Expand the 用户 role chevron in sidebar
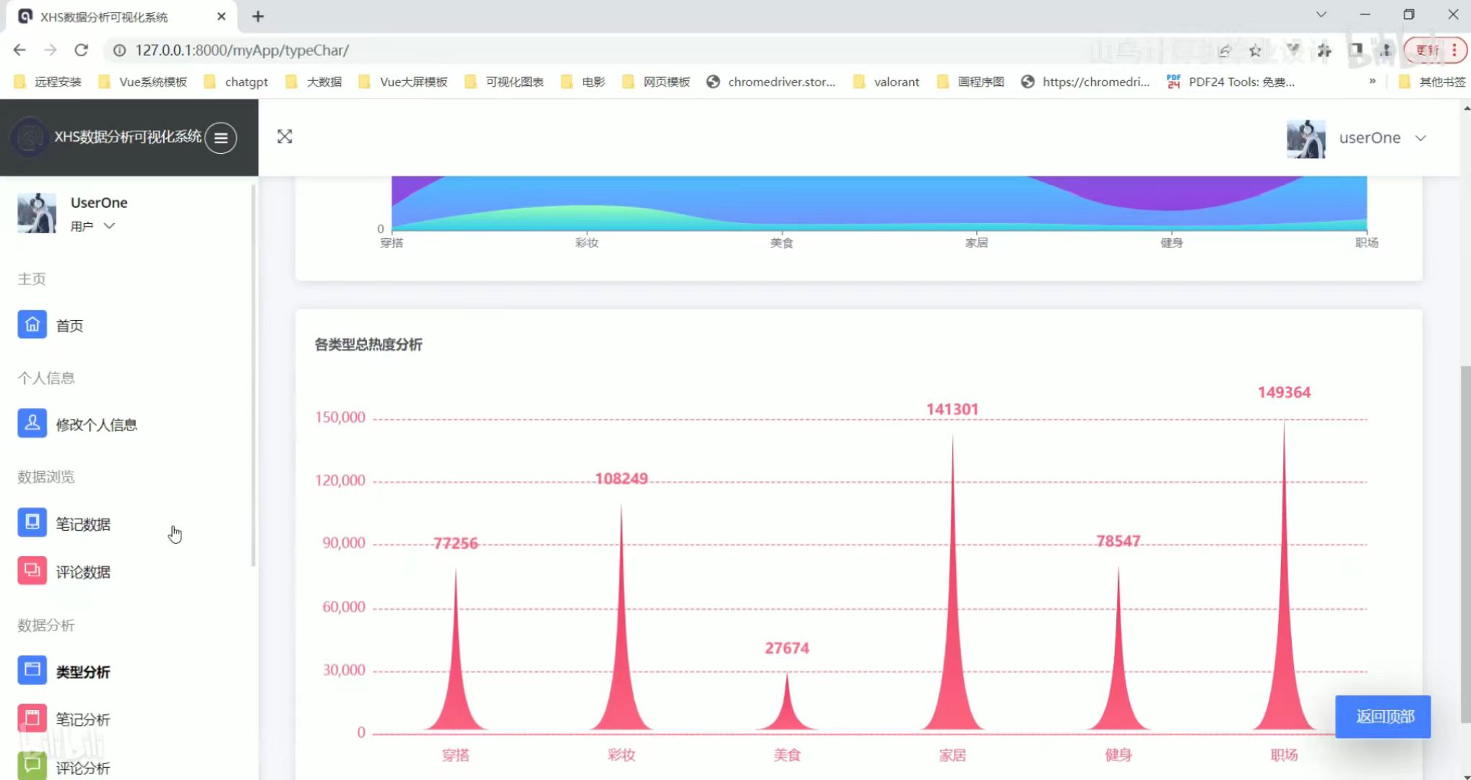 pyautogui.click(x=110, y=226)
